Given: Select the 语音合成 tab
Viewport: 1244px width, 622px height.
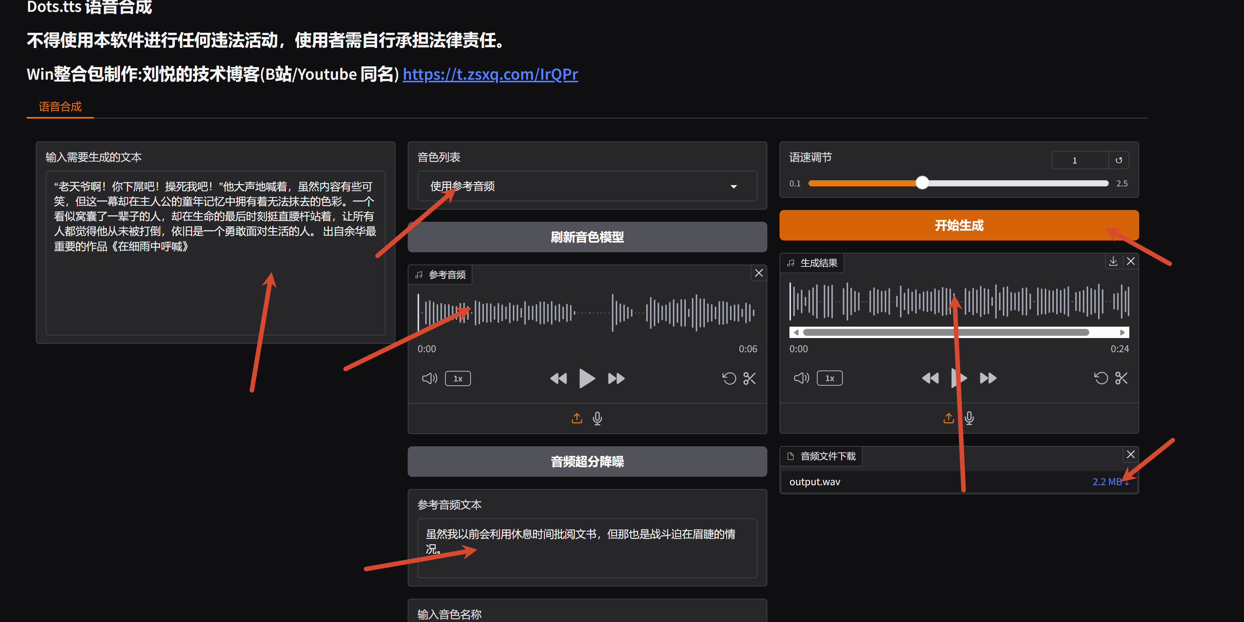Looking at the screenshot, I should click(x=60, y=107).
